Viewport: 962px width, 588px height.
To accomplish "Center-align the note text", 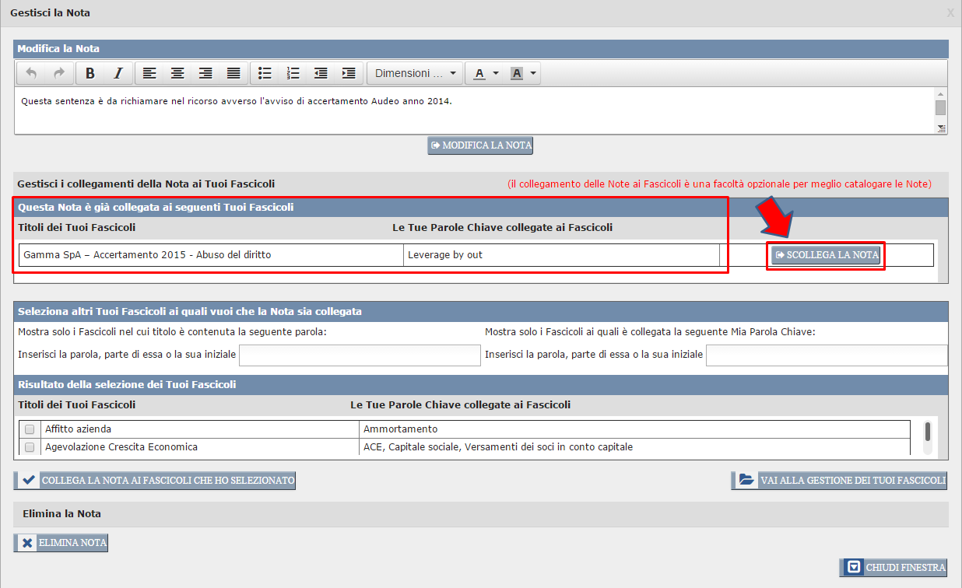I will pos(177,73).
